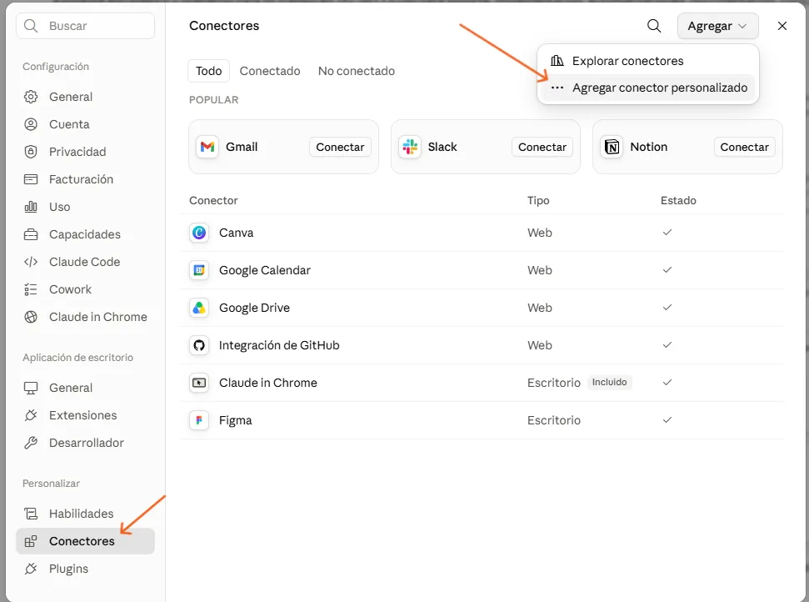Click the Conectores blocks icon in sidebar

point(31,541)
